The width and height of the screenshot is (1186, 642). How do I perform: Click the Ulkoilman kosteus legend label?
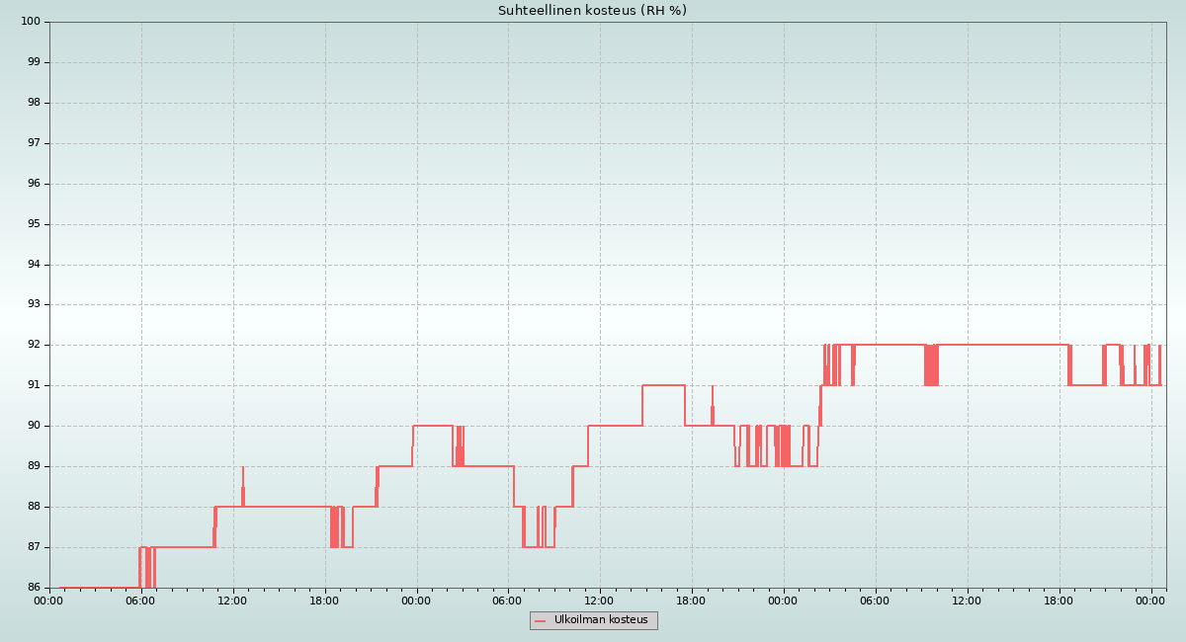point(601,620)
